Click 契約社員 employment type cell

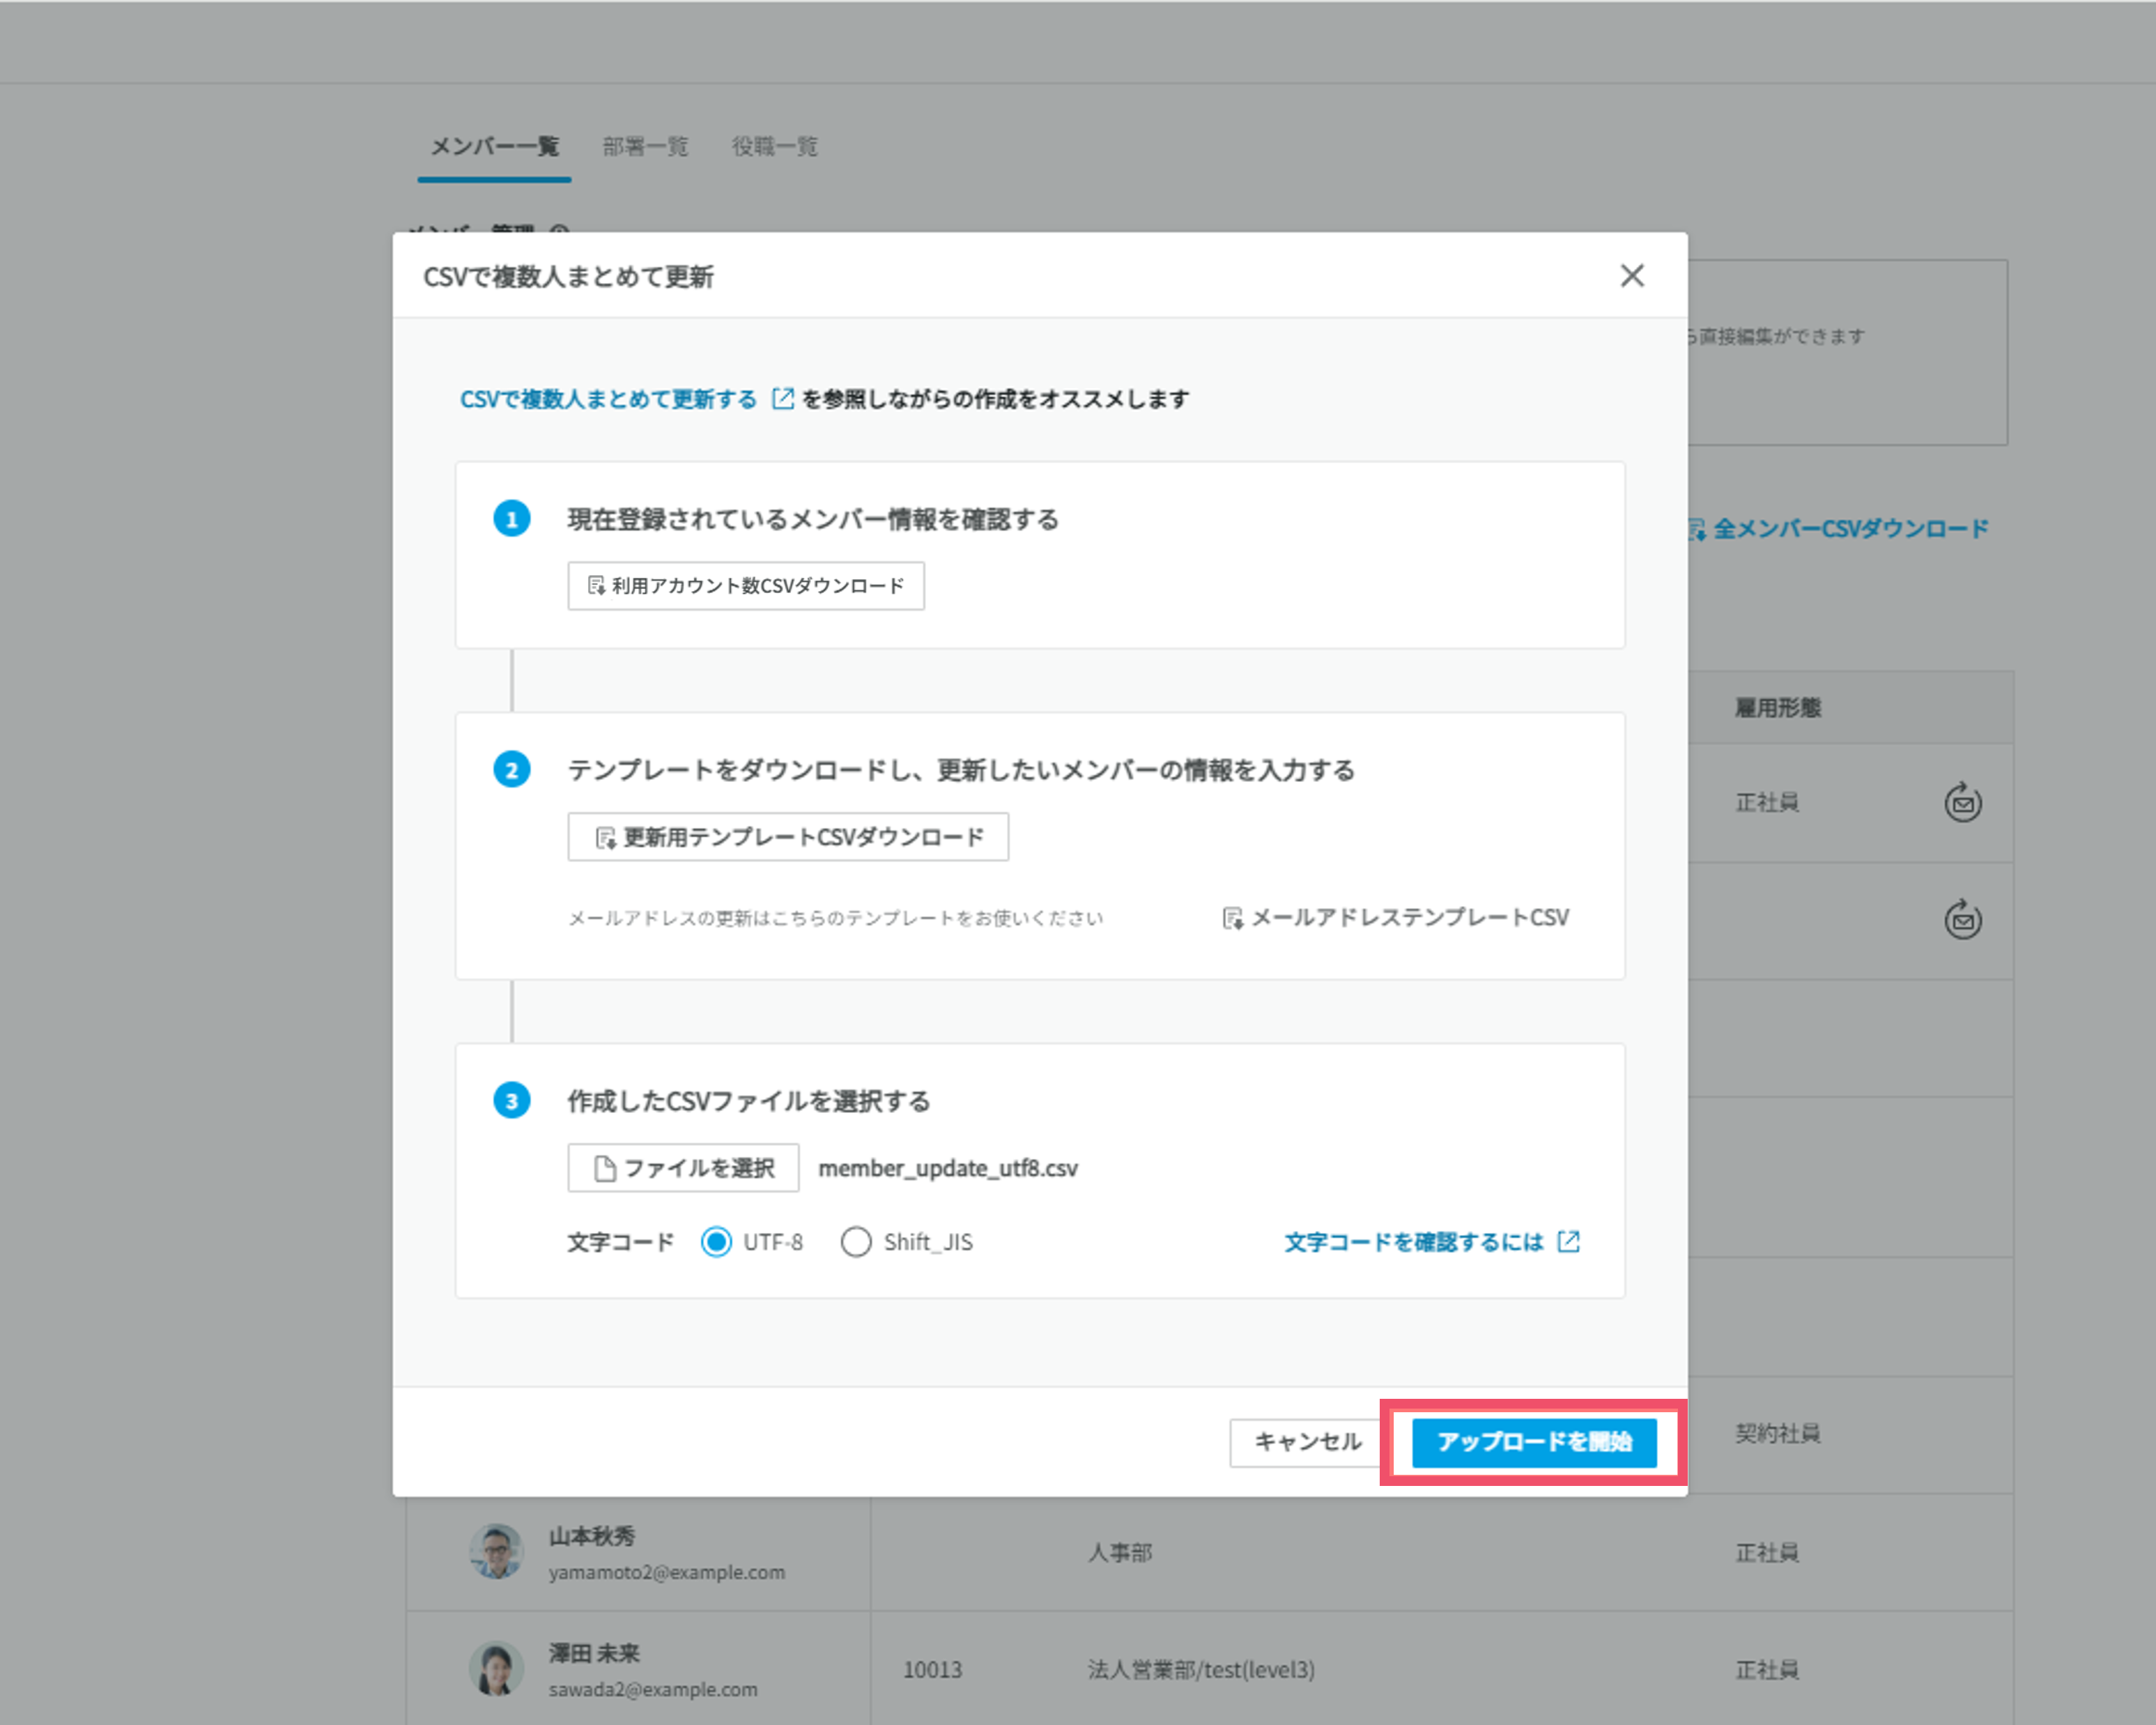1778,1434
